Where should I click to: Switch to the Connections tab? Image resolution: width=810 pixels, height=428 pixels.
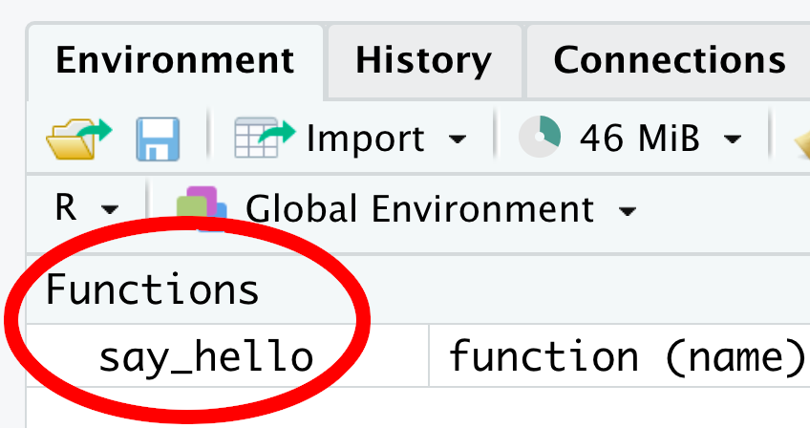[670, 60]
